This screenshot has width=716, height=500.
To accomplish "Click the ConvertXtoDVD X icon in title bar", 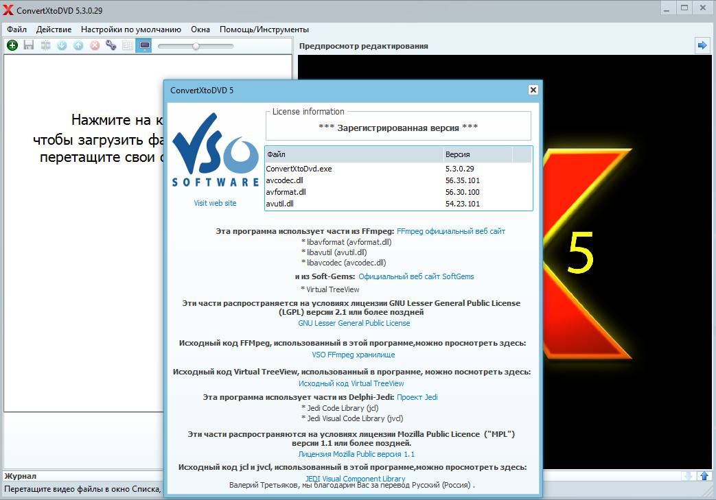I will tap(8, 10).
